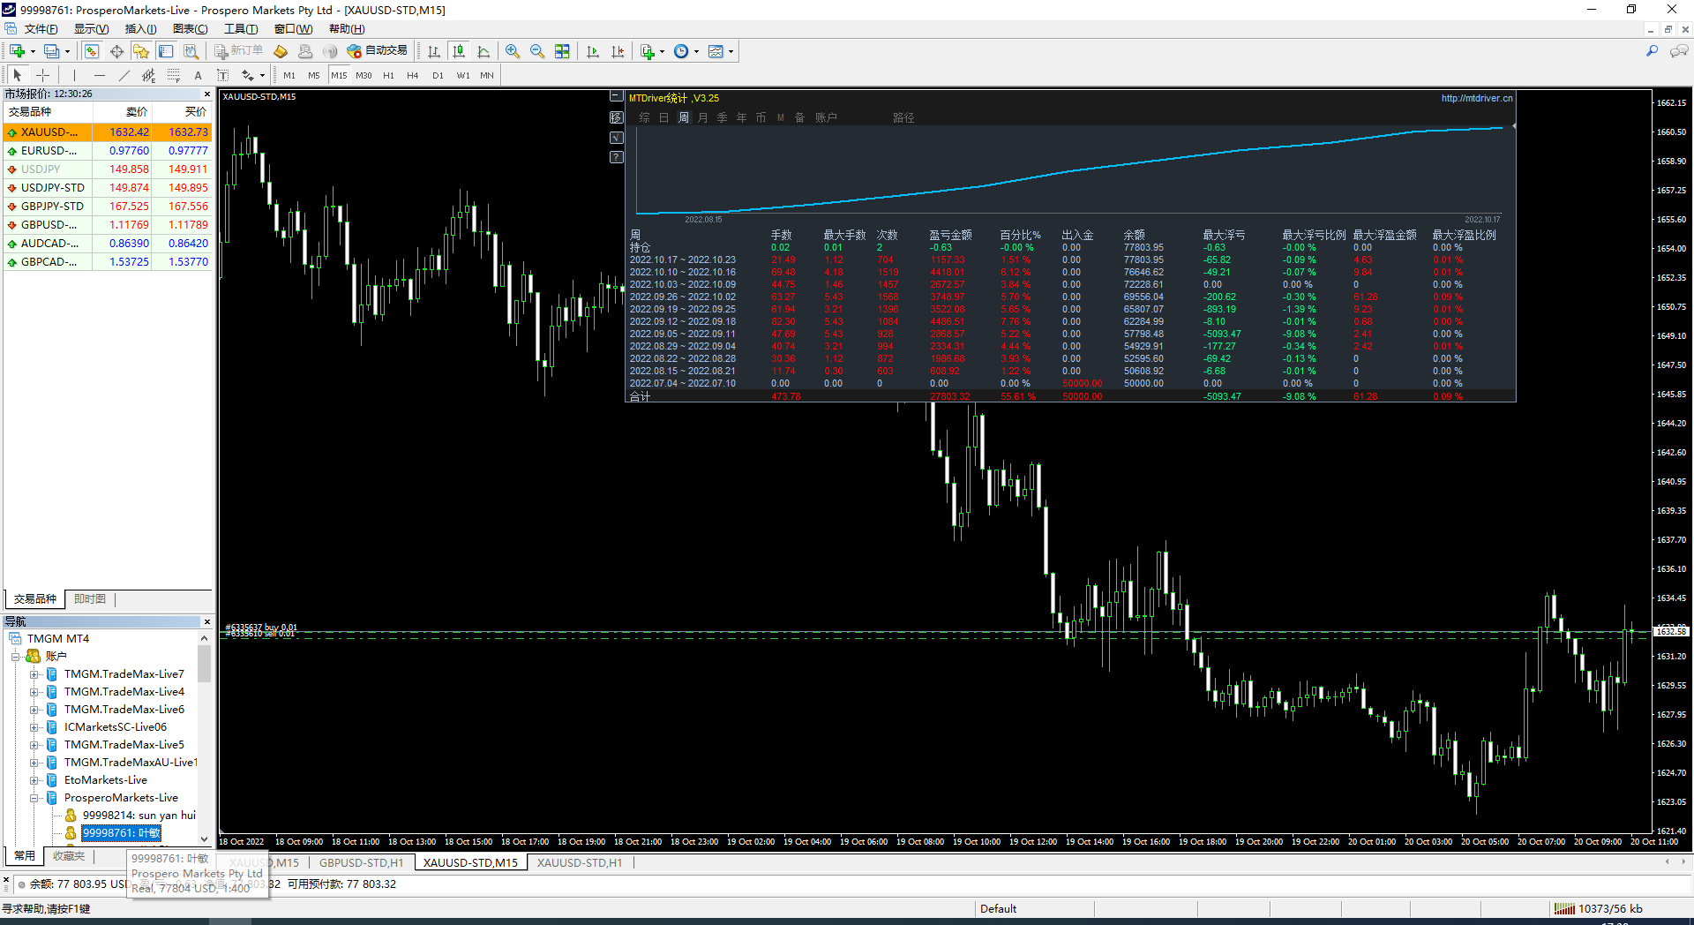Toggle the Chart Shift icon
This screenshot has height=925, width=1694.
coord(618,51)
